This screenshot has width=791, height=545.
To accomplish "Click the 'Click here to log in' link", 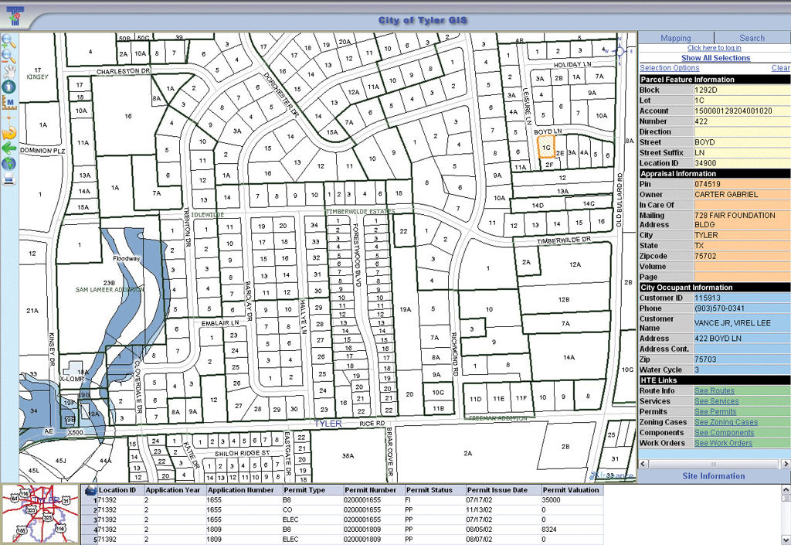I will coord(714,48).
